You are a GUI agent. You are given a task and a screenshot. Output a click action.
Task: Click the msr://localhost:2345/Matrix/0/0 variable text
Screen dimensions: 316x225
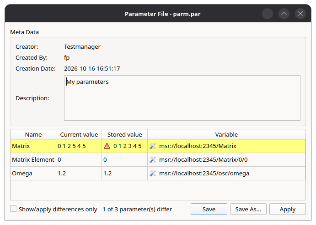click(x=204, y=159)
